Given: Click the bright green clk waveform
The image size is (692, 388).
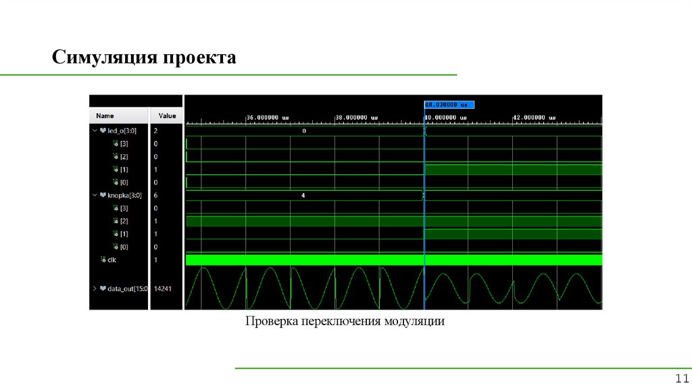Looking at the screenshot, I should click(394, 260).
